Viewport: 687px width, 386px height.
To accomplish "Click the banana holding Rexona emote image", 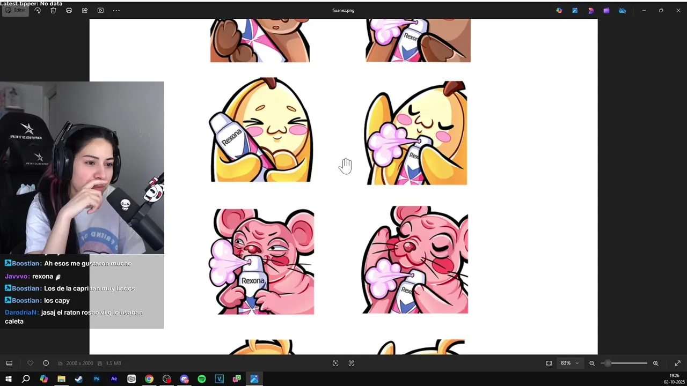I will 261,130.
